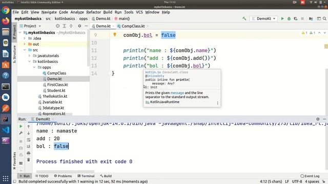
Task: Click the yellow lightbulb intention icon on line 9
Action: [x=115, y=35]
